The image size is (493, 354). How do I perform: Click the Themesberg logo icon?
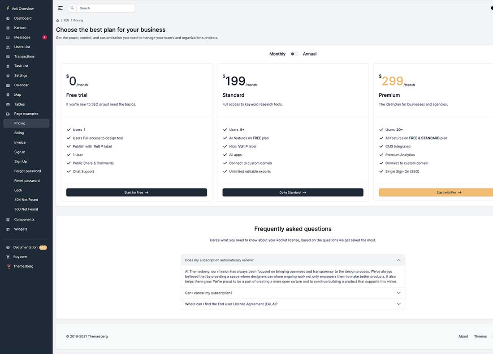click(9, 266)
